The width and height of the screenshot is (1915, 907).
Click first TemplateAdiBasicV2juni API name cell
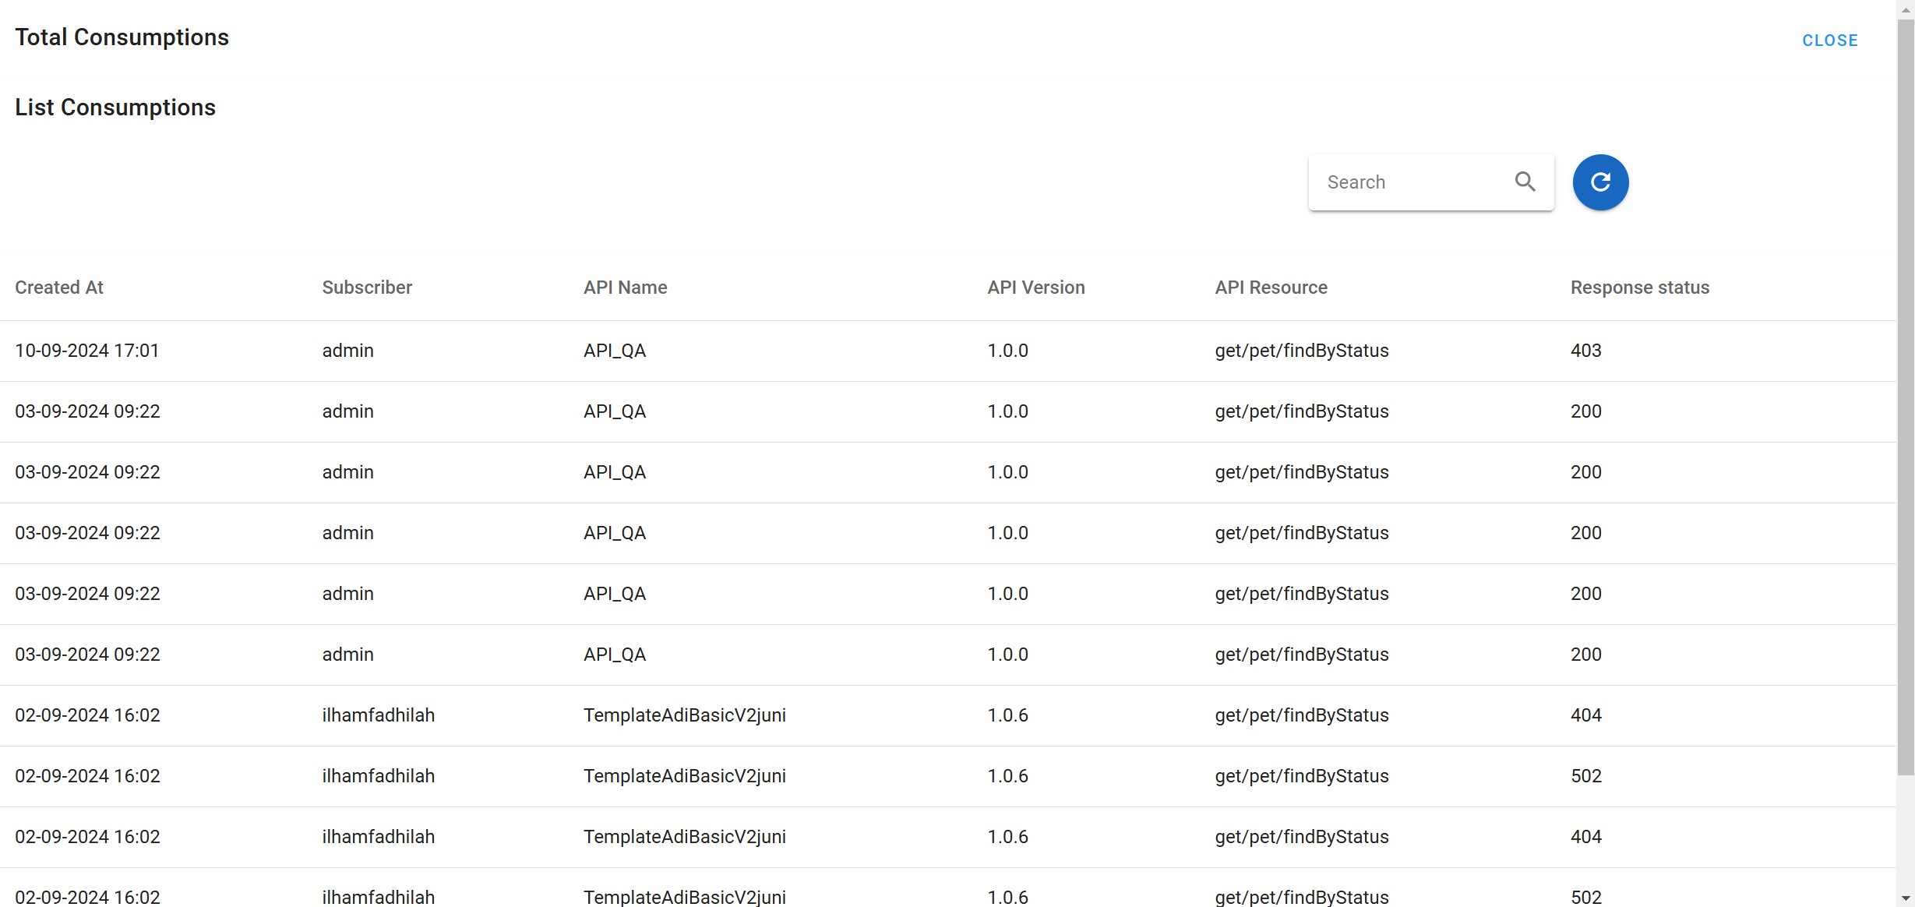(x=684, y=715)
